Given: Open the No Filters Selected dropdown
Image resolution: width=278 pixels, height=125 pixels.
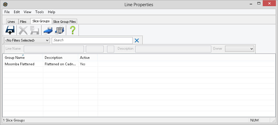Looking at the screenshot, I should pos(27,40).
